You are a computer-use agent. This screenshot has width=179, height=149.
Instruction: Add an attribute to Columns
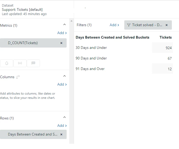(x=62, y=84)
